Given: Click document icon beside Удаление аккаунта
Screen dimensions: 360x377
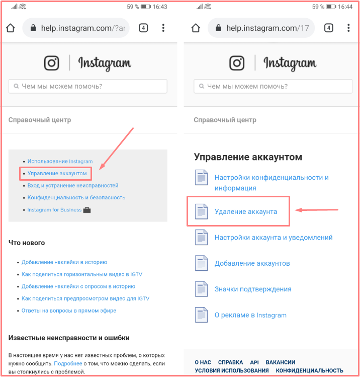Looking at the screenshot, I should (x=201, y=211).
